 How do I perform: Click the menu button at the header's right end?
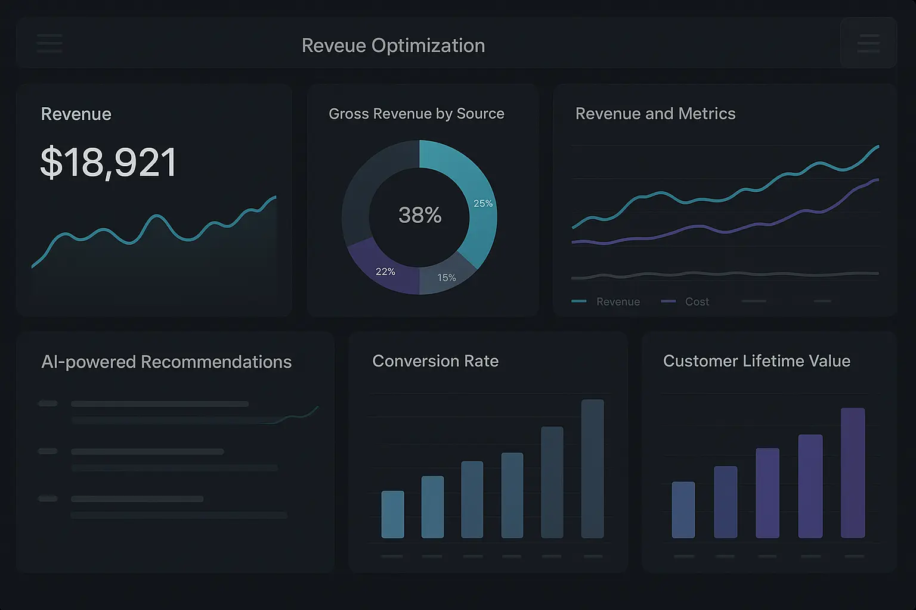[x=868, y=43]
